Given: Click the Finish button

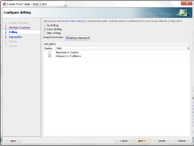Looking at the screenshot, I should (162, 141).
